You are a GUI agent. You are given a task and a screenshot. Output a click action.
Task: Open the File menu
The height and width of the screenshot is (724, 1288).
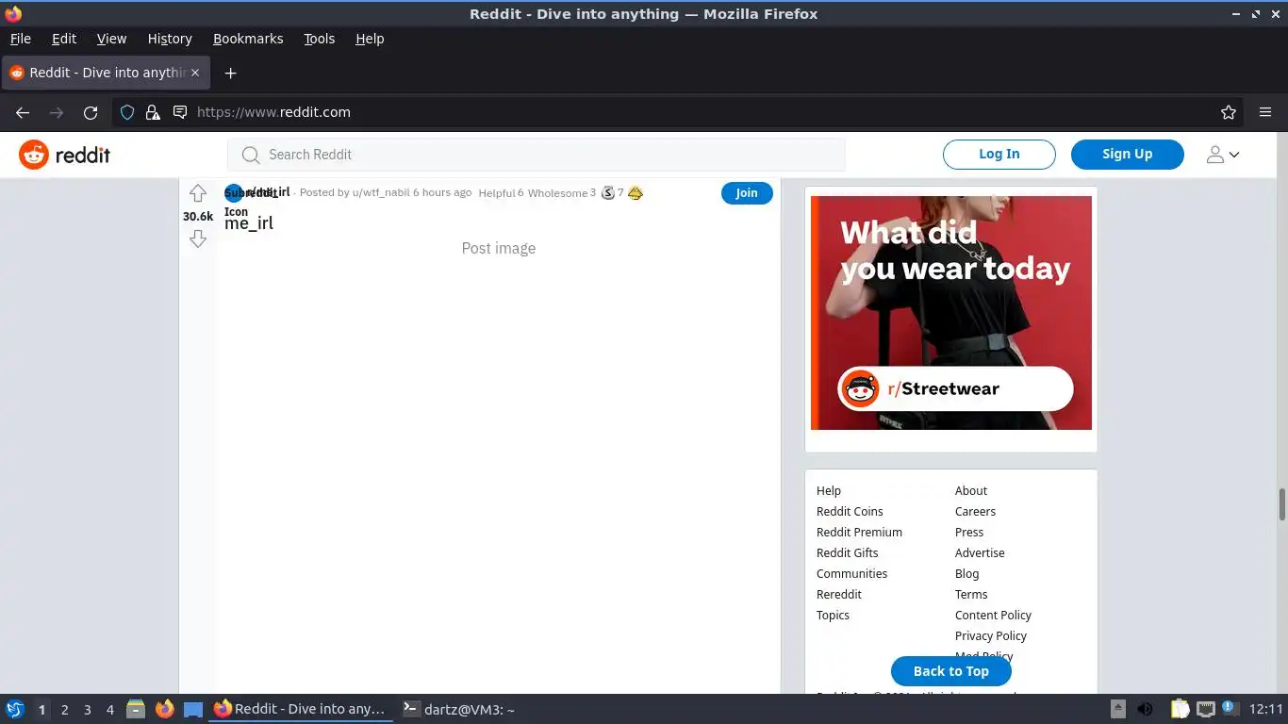pyautogui.click(x=21, y=39)
